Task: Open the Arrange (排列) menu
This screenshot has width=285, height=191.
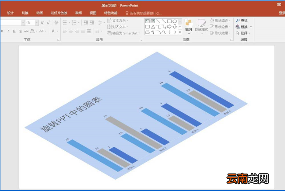Action: click(x=189, y=27)
